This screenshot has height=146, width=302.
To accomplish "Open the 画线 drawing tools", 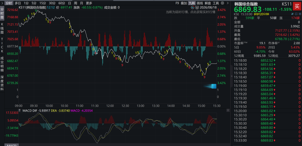I will (x=200, y=3).
